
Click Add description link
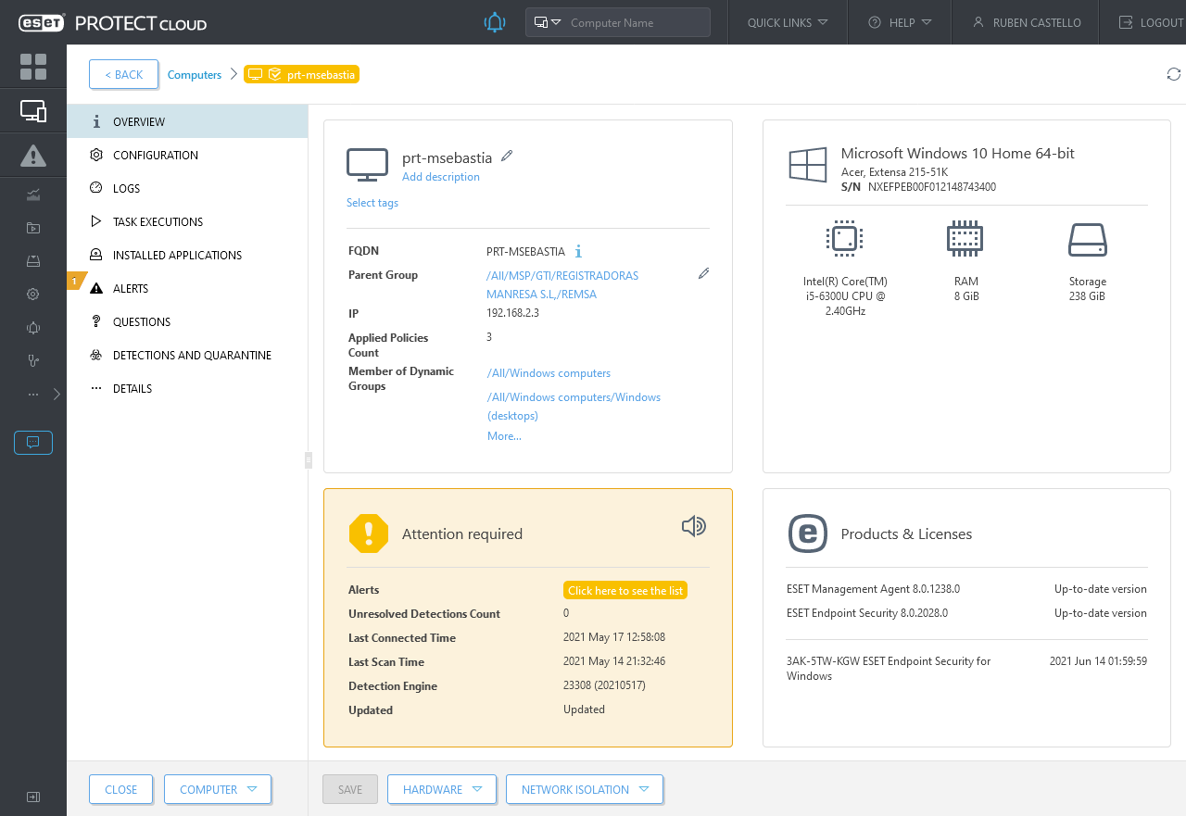tap(441, 177)
